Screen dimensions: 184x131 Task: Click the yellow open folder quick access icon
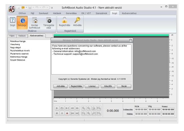tap(23, 8)
